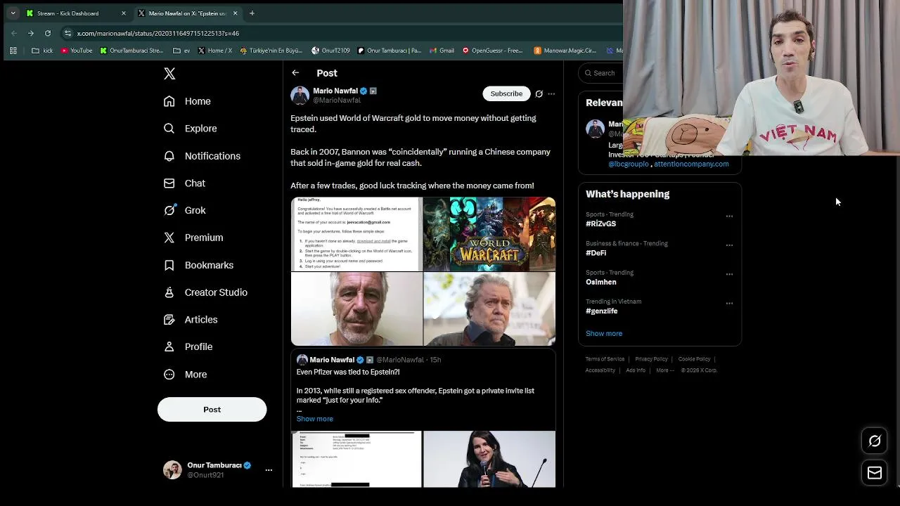Image resolution: width=900 pixels, height=506 pixels.
Task: Click the Grok explain-post icon
Action: point(539,93)
